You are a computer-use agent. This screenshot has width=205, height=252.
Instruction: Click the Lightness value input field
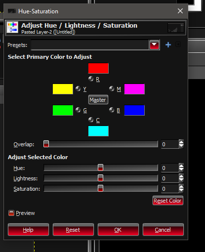click(x=170, y=178)
